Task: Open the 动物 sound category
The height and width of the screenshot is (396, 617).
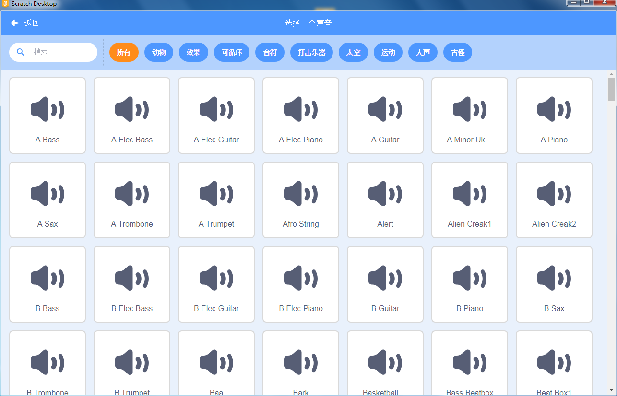Action: pos(158,52)
